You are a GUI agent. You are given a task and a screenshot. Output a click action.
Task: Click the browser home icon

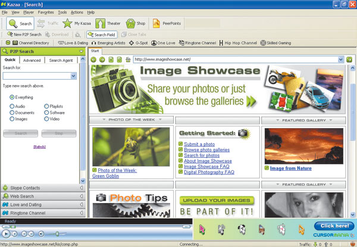pyautogui.click(x=128, y=60)
